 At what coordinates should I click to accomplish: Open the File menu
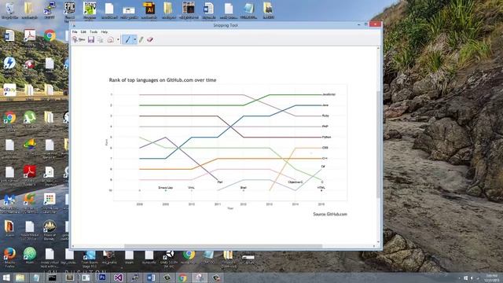point(75,31)
